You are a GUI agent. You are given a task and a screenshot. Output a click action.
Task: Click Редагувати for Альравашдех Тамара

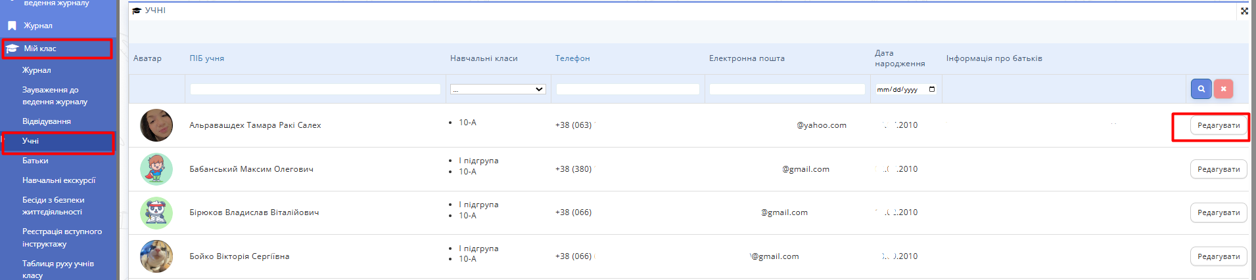[1218, 125]
